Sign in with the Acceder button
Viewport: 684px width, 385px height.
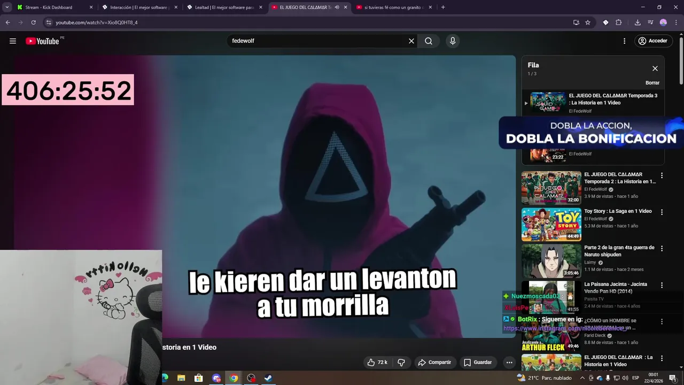tap(652, 41)
